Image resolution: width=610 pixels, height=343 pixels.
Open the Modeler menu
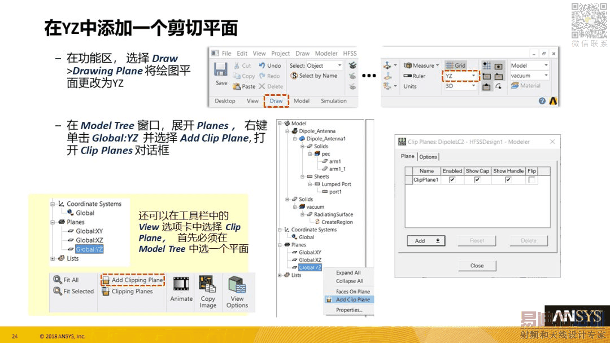click(326, 54)
